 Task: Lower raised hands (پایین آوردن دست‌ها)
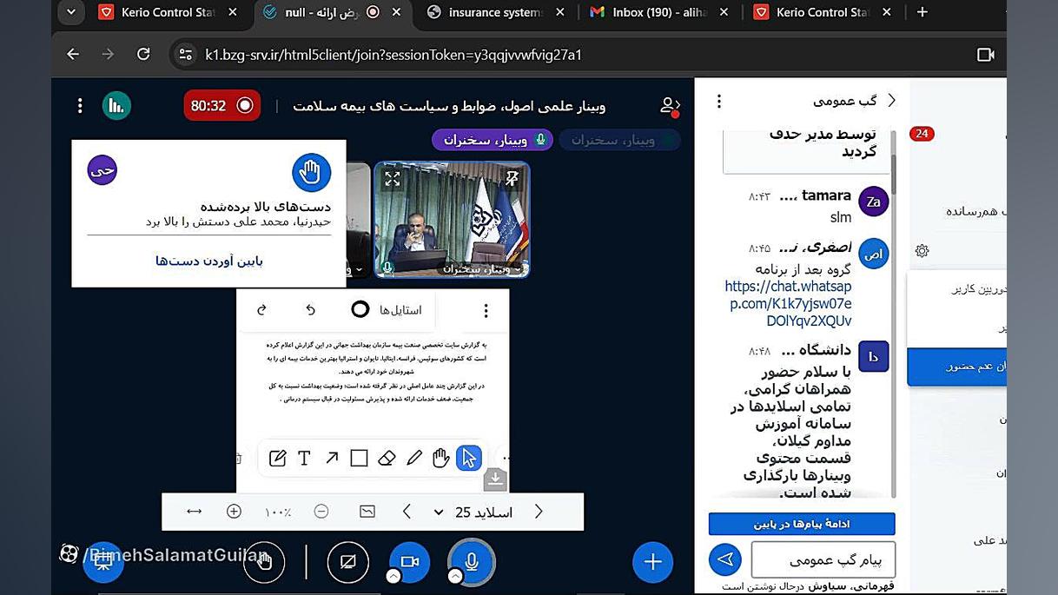pos(209,261)
